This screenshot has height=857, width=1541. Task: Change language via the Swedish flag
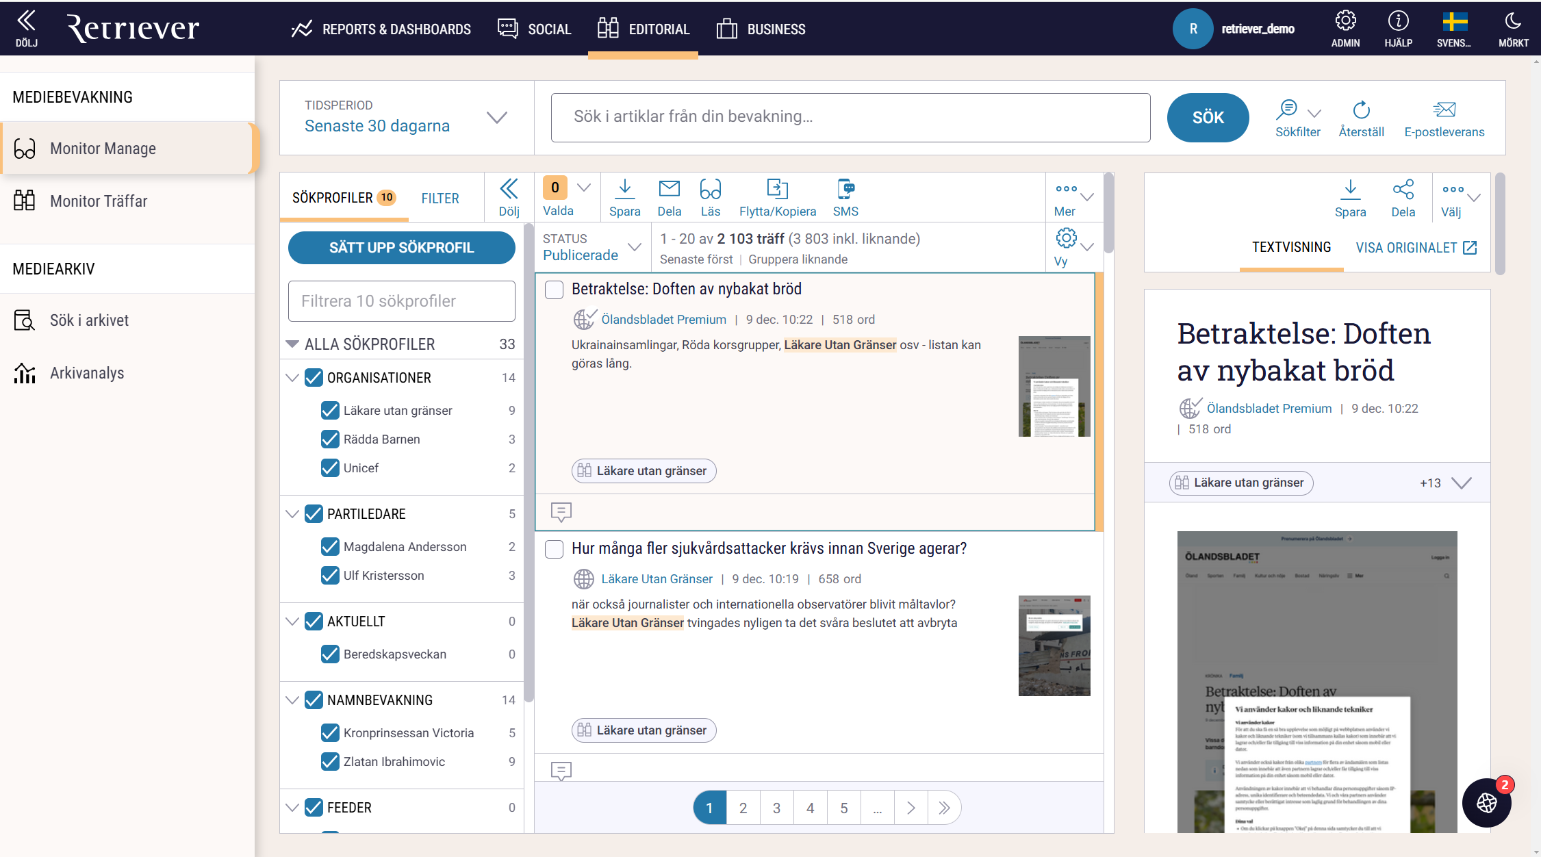click(x=1454, y=28)
